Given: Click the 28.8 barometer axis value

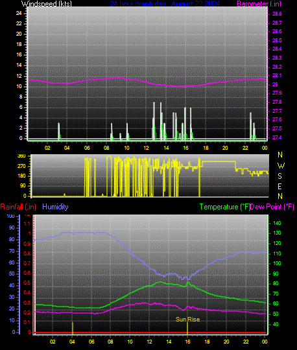Looking at the screenshot, I should [277, 14].
